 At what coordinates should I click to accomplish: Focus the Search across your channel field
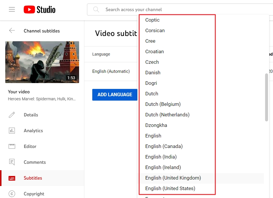(180, 9)
